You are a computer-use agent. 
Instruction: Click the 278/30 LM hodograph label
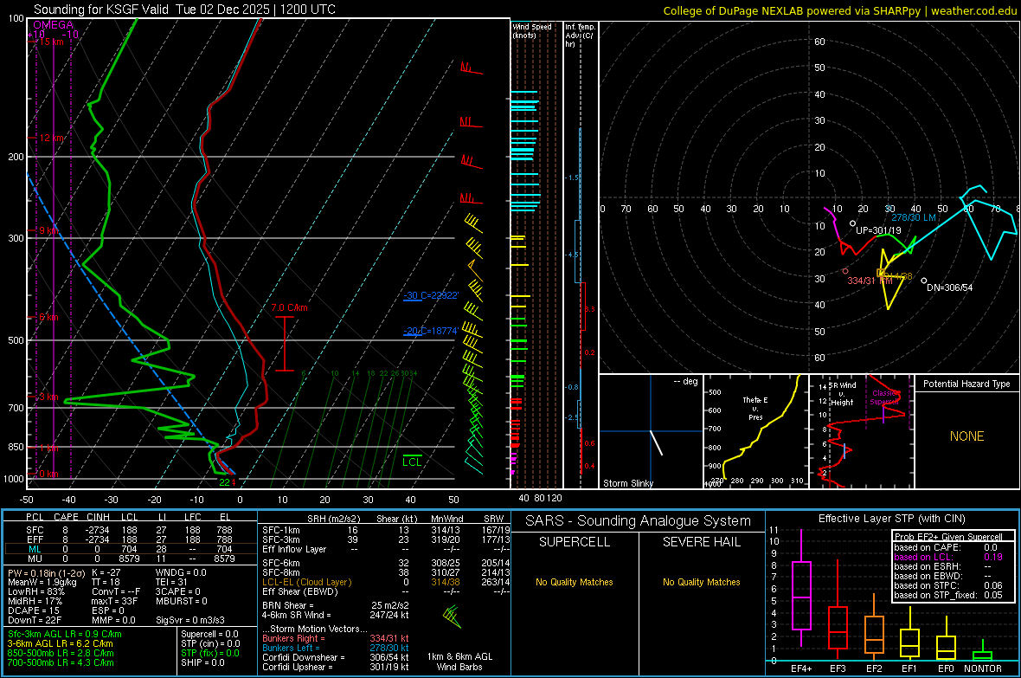(x=914, y=217)
